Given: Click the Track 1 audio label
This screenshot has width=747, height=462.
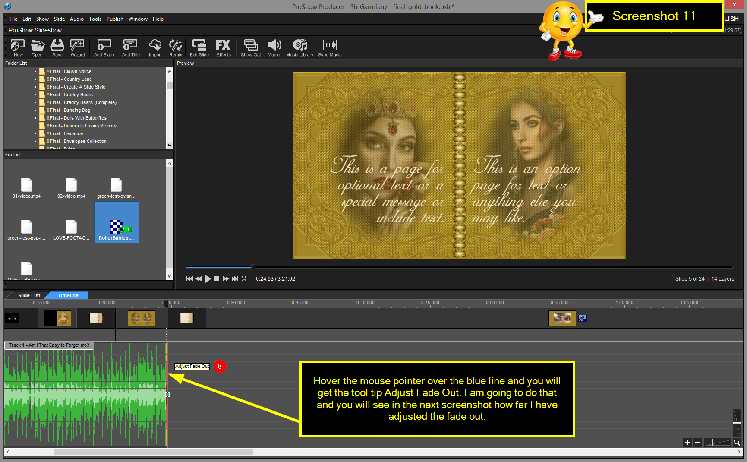Looking at the screenshot, I should [49, 345].
